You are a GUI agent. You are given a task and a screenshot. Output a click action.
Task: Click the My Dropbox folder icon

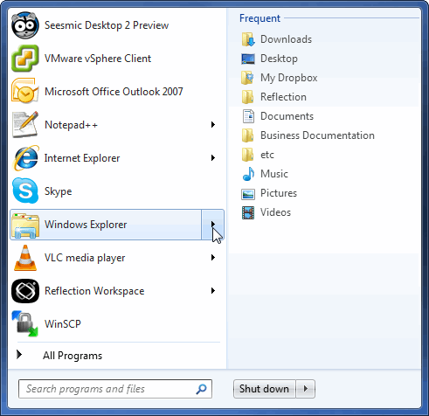pyautogui.click(x=248, y=78)
